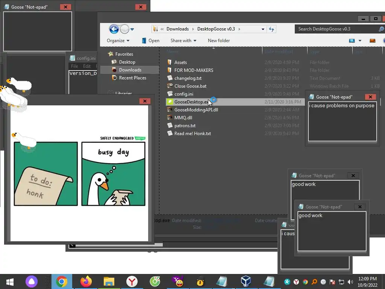This screenshot has width=385, height=289.
Task: Open the purple Alice assistant taskbar icon
Action: tap(32, 281)
